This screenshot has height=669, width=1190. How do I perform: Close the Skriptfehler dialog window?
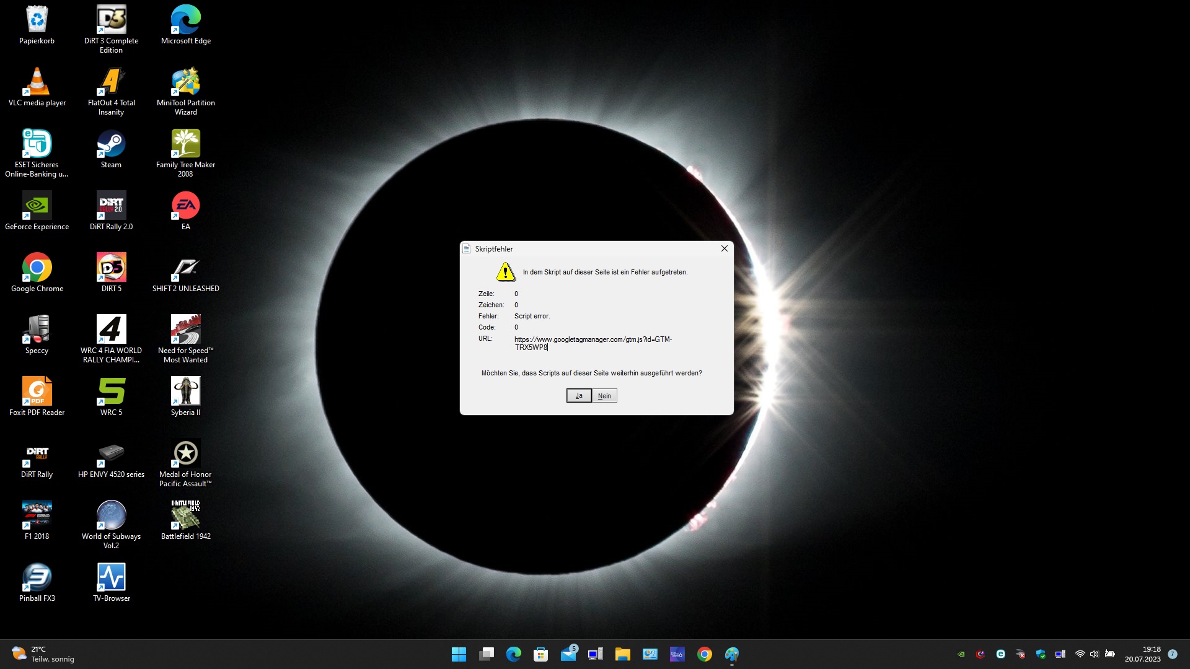[724, 248]
